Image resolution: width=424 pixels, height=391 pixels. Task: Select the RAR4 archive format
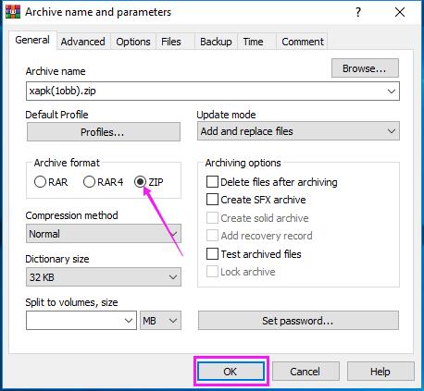coord(89,182)
